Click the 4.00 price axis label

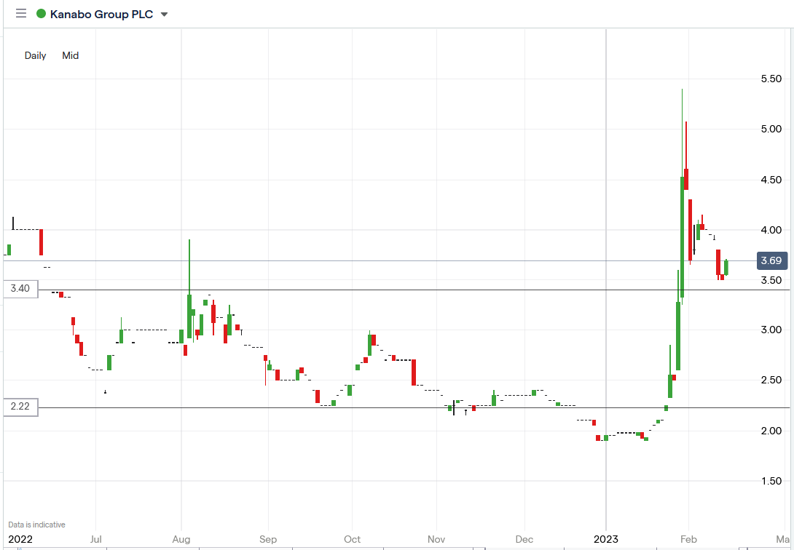point(771,230)
